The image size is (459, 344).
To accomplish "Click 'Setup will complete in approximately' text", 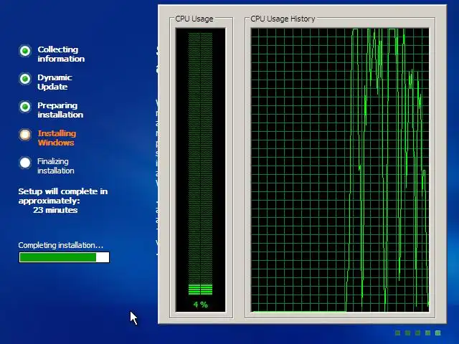I will tap(63, 196).
